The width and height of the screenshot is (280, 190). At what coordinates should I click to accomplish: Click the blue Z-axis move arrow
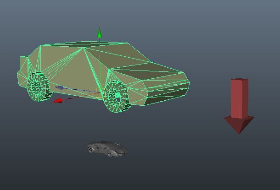[x=59, y=87]
